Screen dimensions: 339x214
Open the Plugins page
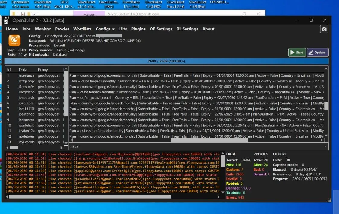(138, 29)
